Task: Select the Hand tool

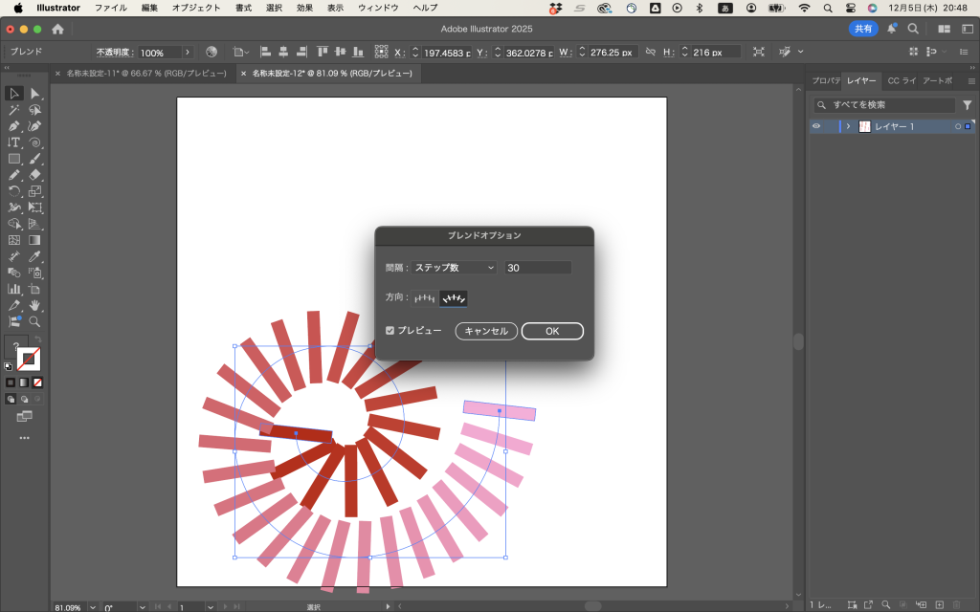Action: tap(35, 305)
